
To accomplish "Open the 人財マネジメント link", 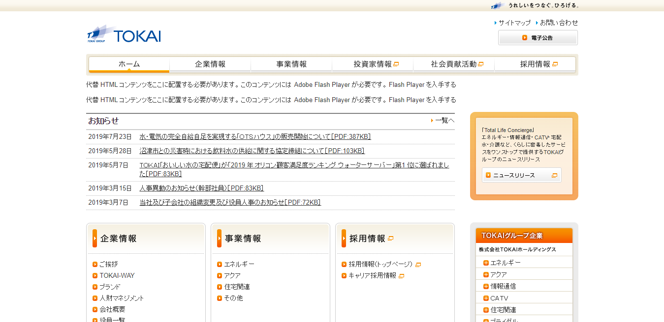I will pyautogui.click(x=122, y=298).
